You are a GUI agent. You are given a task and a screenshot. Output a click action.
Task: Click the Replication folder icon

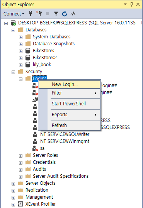pyautogui.click(x=20, y=190)
